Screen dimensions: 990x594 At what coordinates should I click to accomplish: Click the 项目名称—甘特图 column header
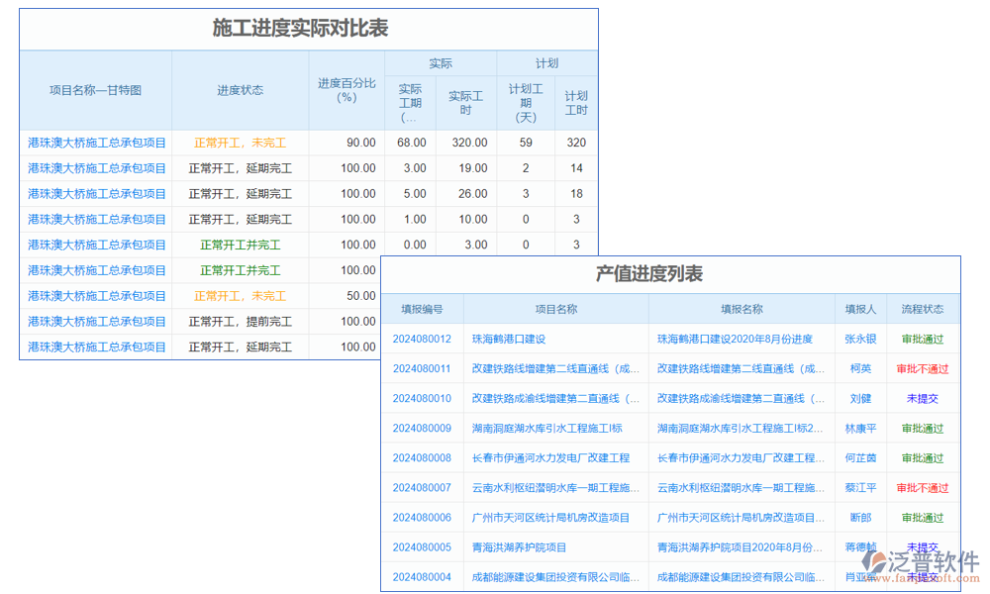tap(95, 89)
